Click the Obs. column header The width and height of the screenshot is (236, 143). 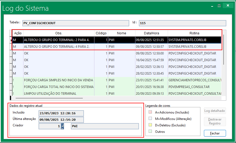(x=59, y=33)
